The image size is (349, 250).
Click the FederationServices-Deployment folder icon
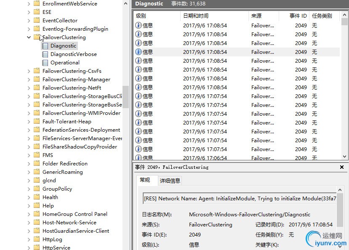(x=37, y=130)
